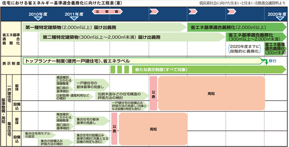Screen dimensions: 289x147
Task: Click 設備込 cell in 一戸建住宅 section
Action: tap(17, 106)
